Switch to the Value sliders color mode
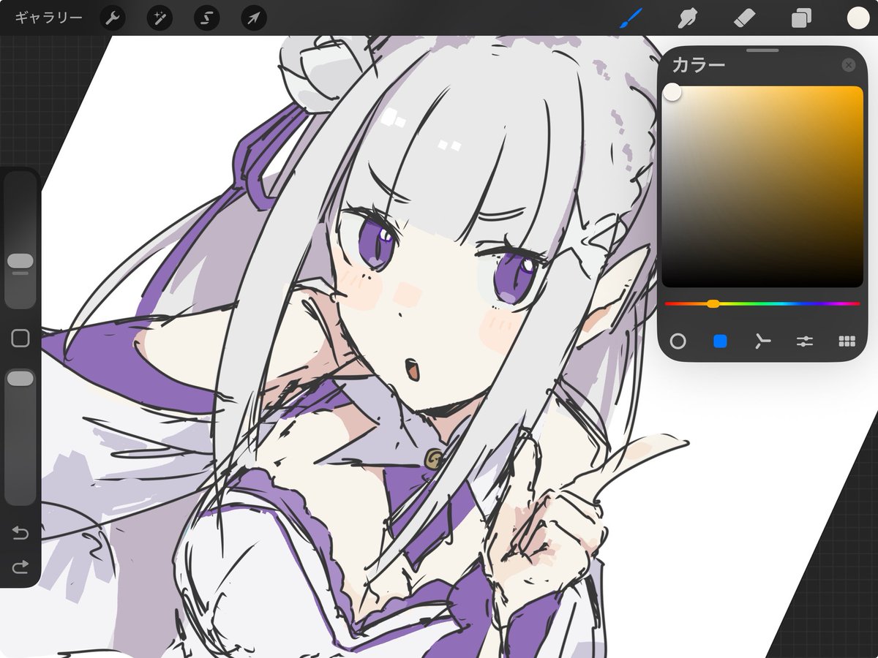Image resolution: width=878 pixels, height=658 pixels. click(x=805, y=341)
